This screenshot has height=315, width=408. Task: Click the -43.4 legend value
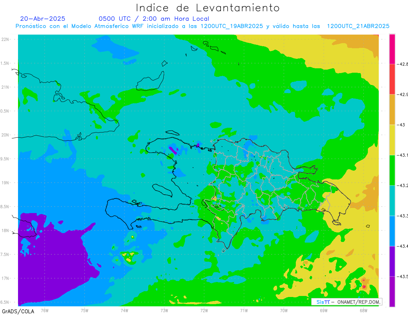(402, 246)
